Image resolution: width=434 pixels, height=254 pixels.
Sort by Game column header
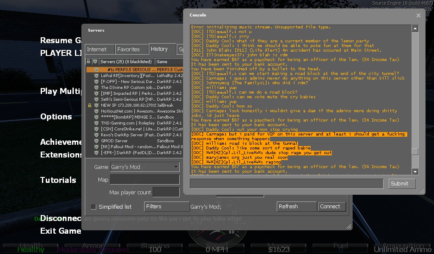[x=169, y=62]
